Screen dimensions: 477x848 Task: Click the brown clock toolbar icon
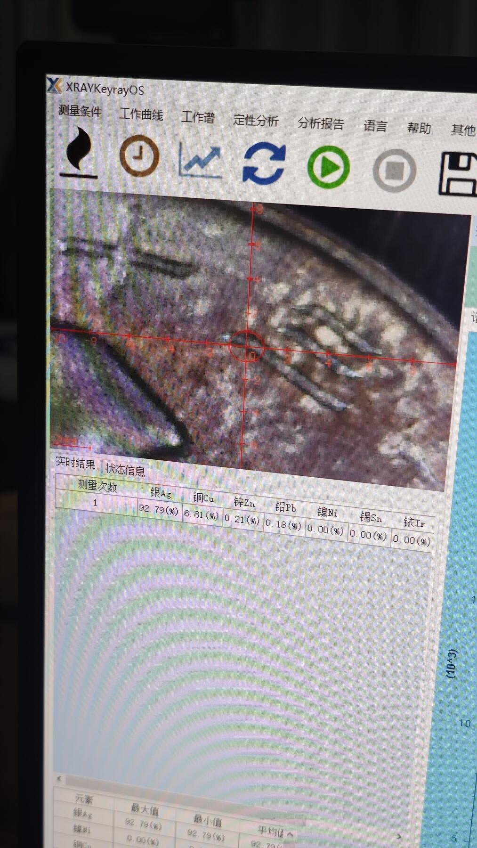point(139,156)
